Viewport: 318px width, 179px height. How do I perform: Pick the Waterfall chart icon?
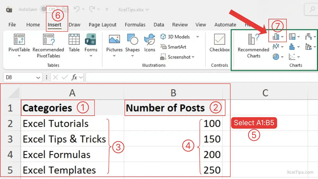(309, 37)
